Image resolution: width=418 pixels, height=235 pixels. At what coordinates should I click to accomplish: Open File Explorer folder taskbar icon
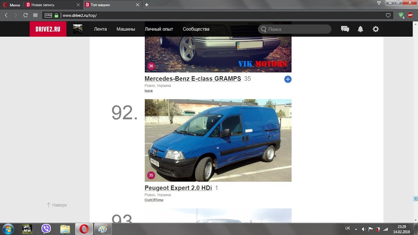pyautogui.click(x=65, y=229)
